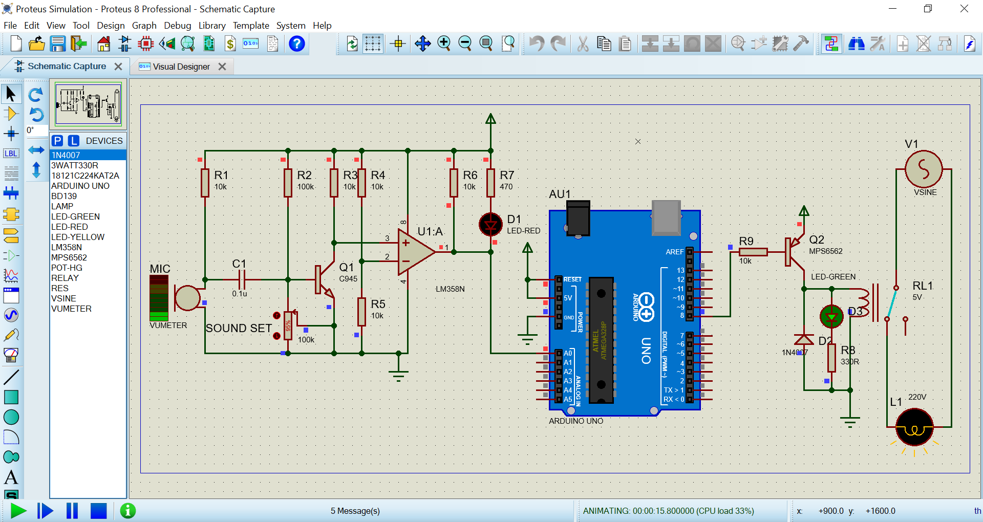Click the L library manager button
Image resolution: width=983 pixels, height=522 pixels.
[74, 141]
